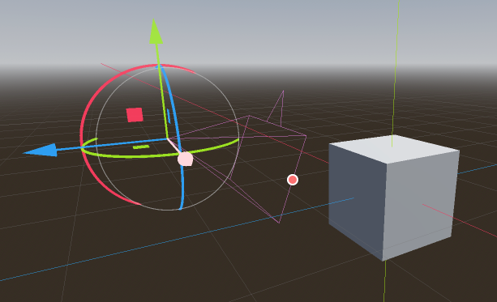Click the small green plane-move handle

tap(141, 147)
